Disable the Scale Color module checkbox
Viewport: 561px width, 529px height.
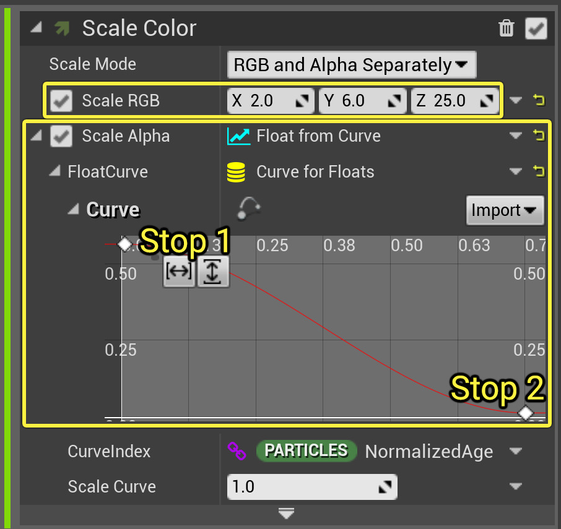click(x=536, y=28)
